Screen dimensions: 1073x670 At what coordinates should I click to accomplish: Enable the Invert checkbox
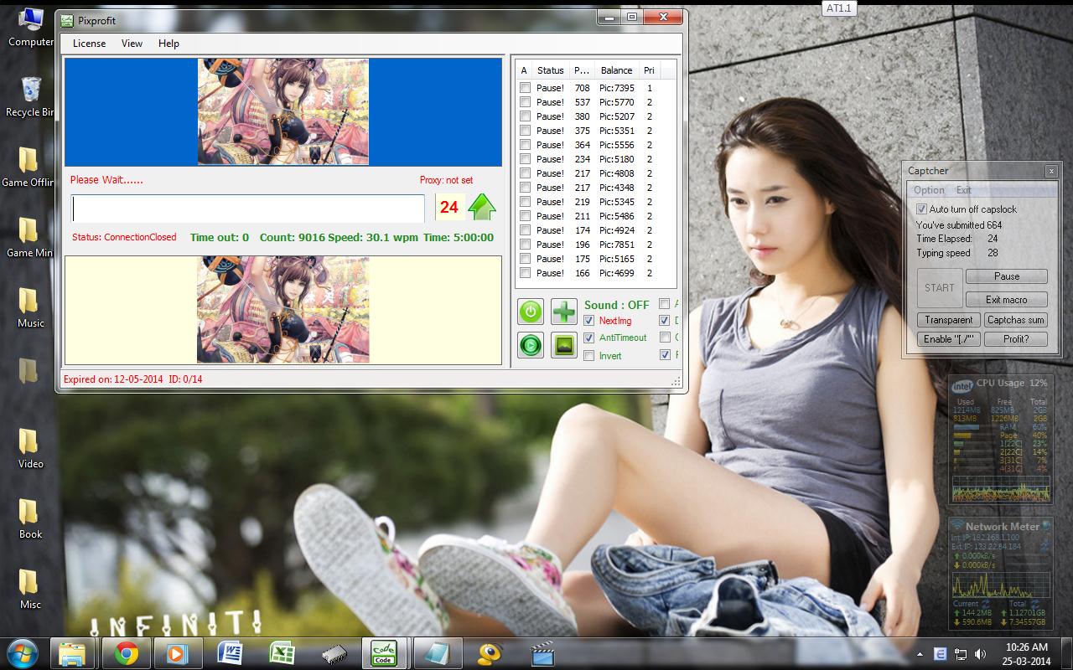[x=588, y=356]
